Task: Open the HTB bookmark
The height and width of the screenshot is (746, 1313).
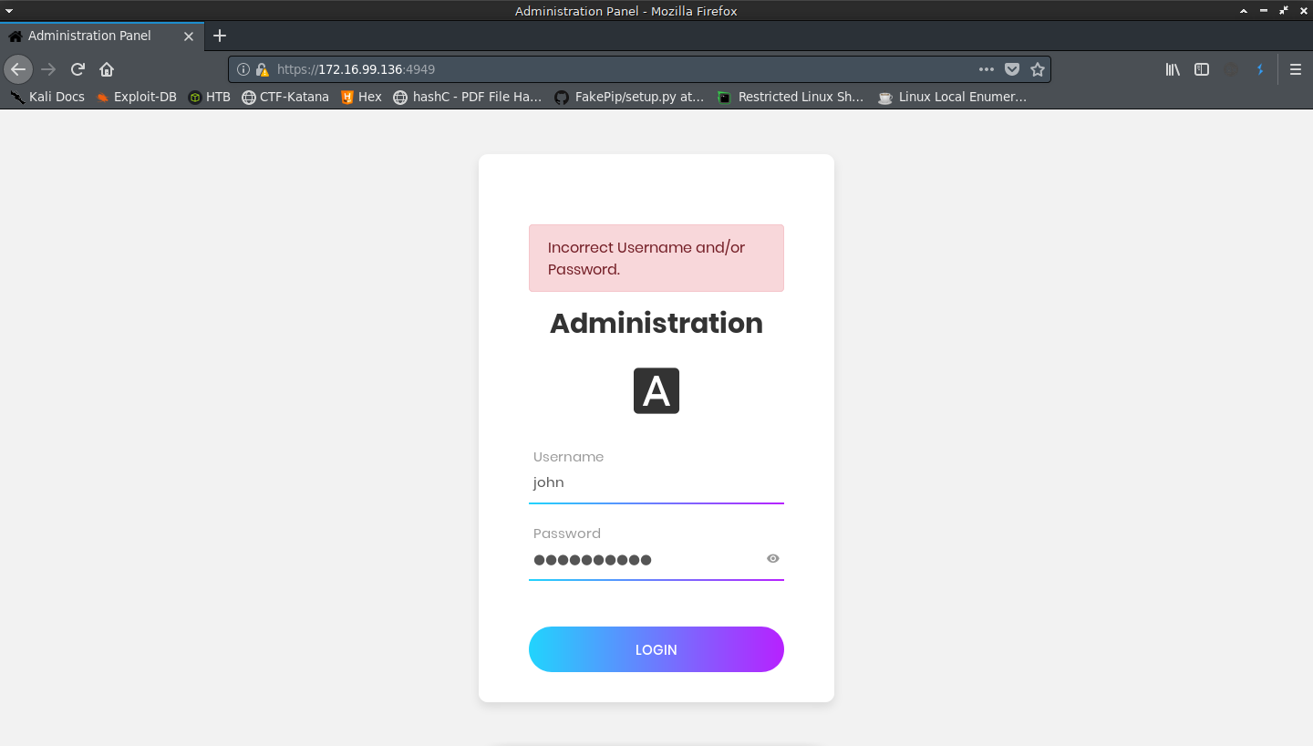Action: coord(209,97)
